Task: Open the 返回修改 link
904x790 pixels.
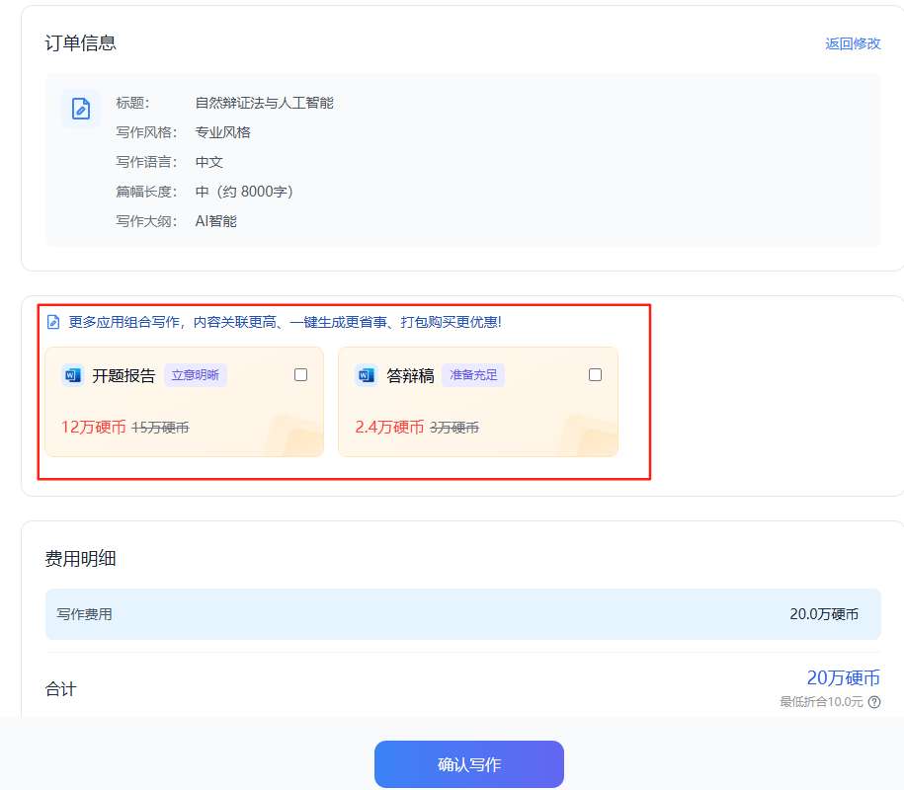Action: (x=853, y=43)
